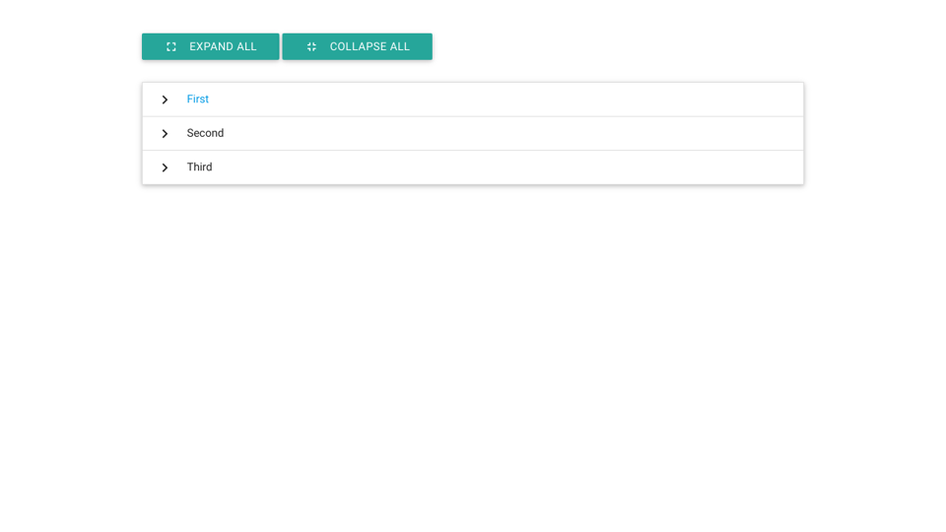
Task: Click empty space in the Second header row
Action: pyautogui.click(x=591, y=133)
